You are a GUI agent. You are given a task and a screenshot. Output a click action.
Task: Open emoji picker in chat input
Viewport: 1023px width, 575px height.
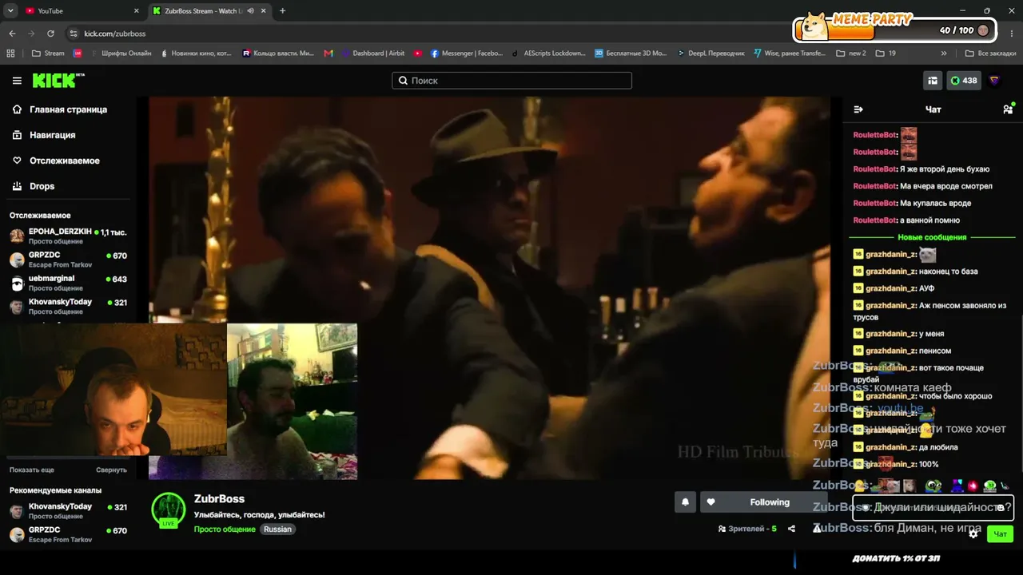(x=1000, y=508)
